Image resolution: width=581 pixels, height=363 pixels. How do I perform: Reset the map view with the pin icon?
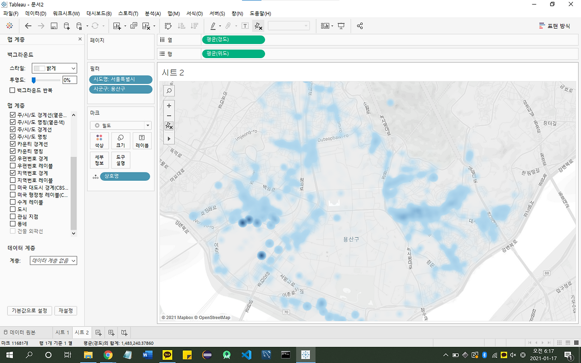(x=169, y=126)
